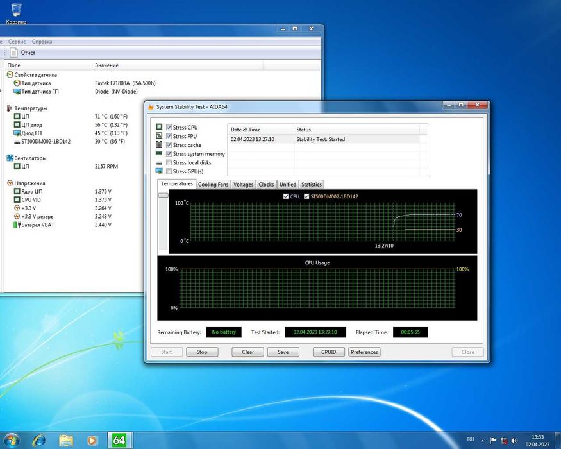Click the Батарея VBAT battery icon
This screenshot has height=449, width=561.
click(x=17, y=225)
